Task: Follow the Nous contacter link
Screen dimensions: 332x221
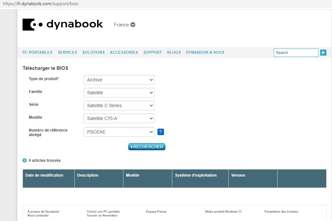Action: pyautogui.click(x=38, y=216)
